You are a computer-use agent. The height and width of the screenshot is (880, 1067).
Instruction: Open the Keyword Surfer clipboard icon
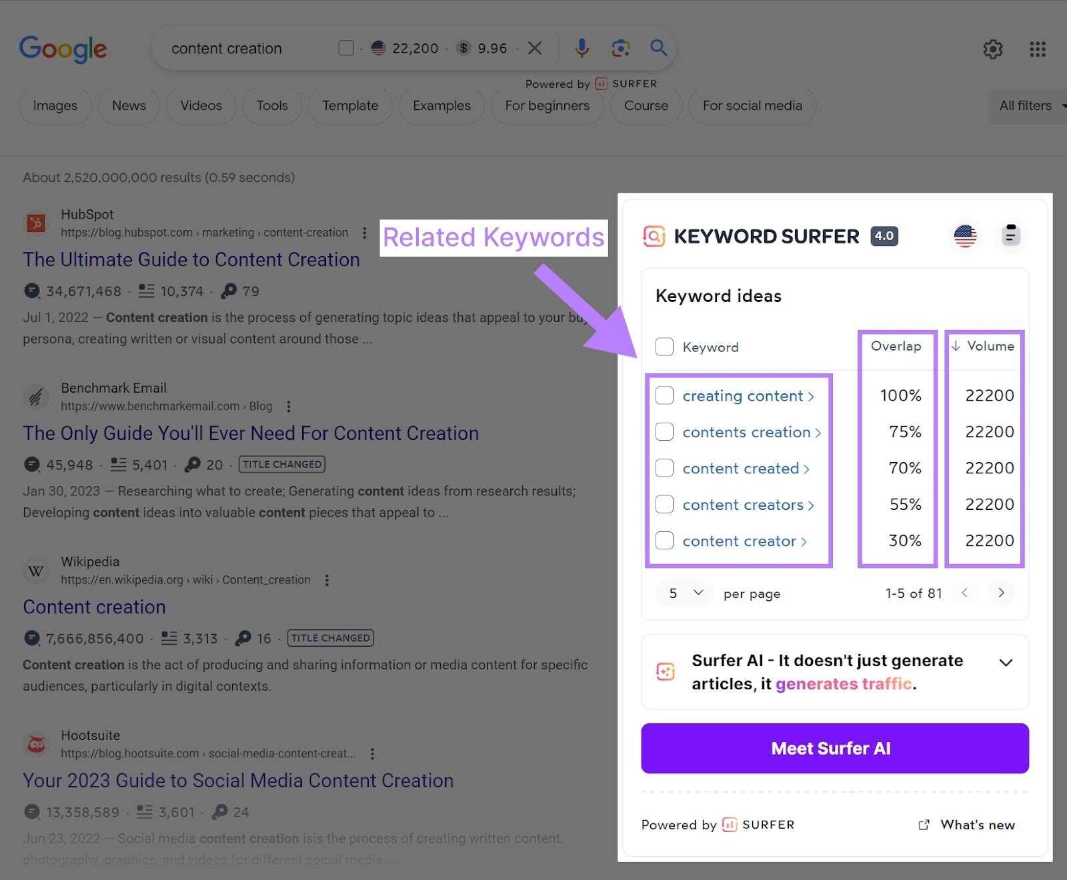(x=1010, y=236)
